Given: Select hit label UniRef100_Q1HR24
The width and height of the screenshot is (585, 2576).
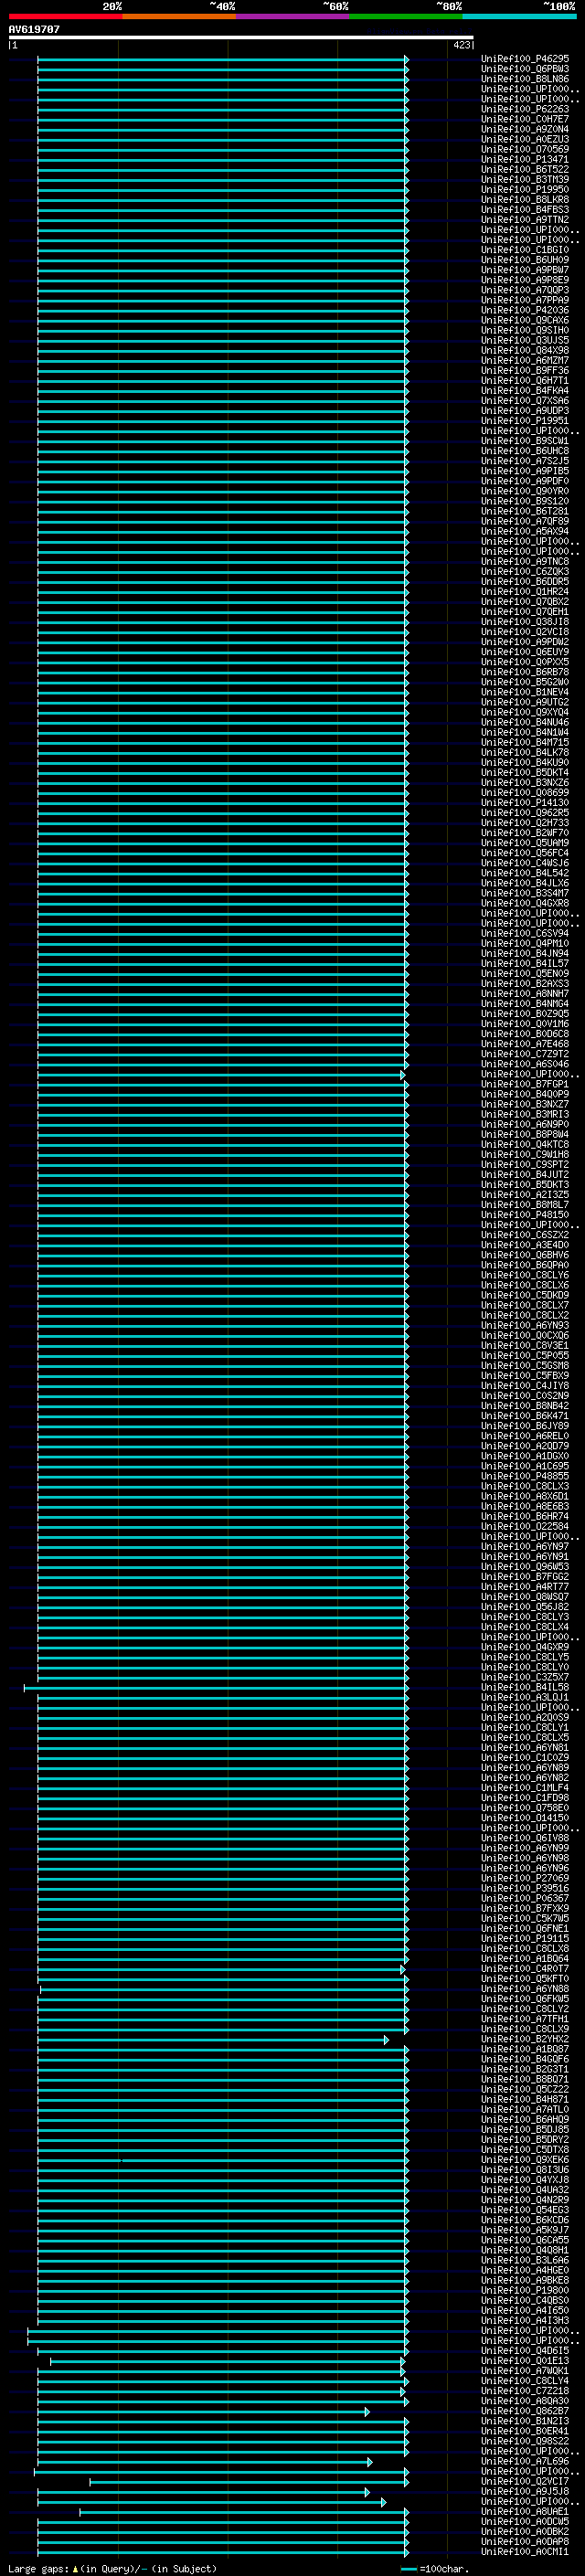Looking at the screenshot, I should 525,592.
